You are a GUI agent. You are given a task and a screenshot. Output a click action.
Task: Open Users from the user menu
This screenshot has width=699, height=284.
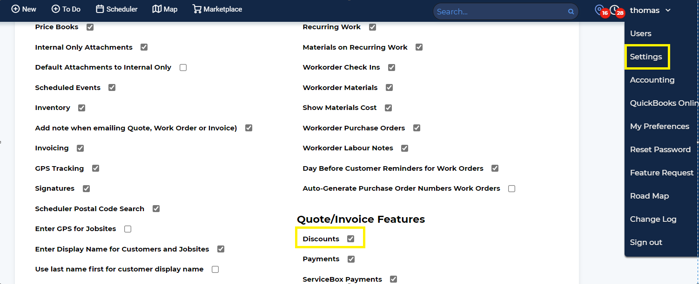(x=640, y=33)
